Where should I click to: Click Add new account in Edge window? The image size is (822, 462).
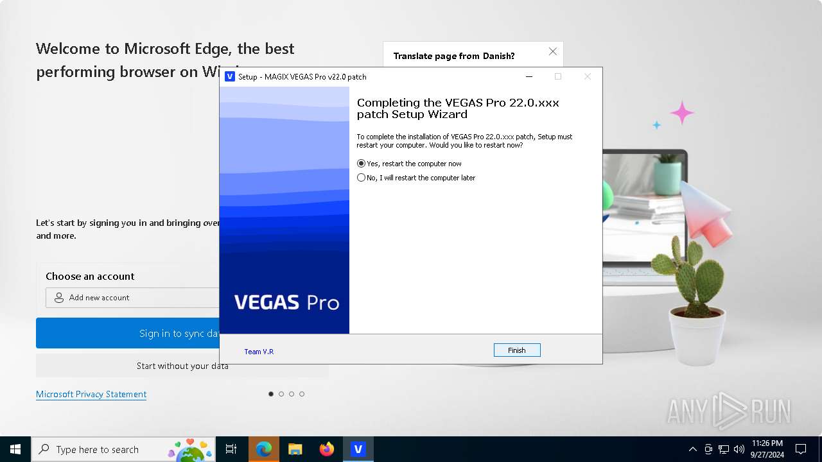coord(132,298)
